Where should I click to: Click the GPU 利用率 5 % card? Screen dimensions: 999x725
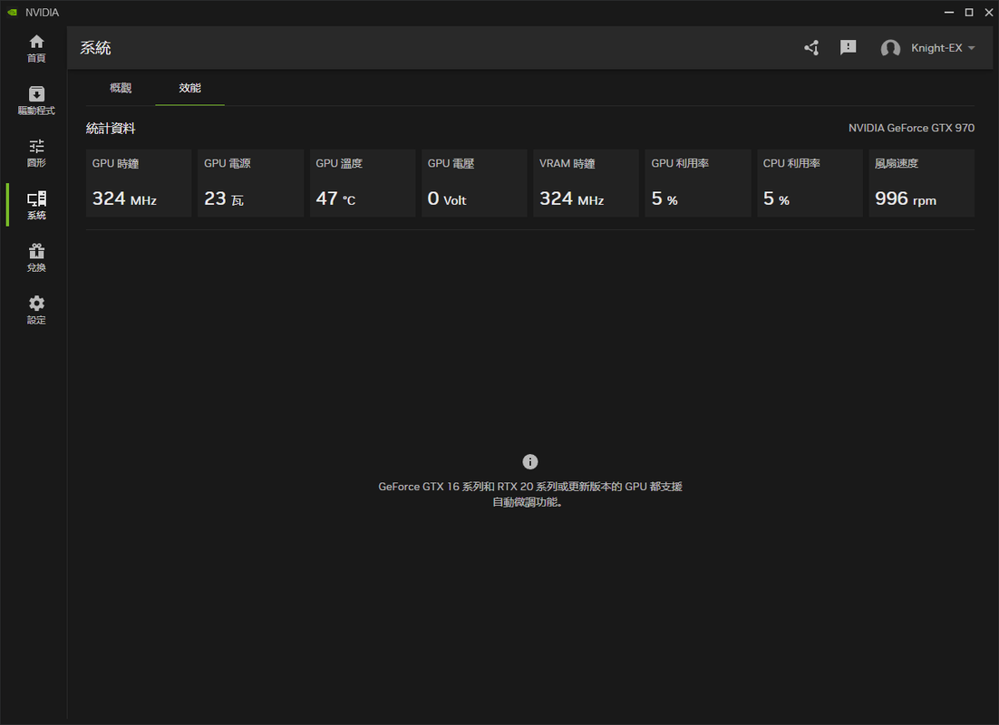coord(698,183)
